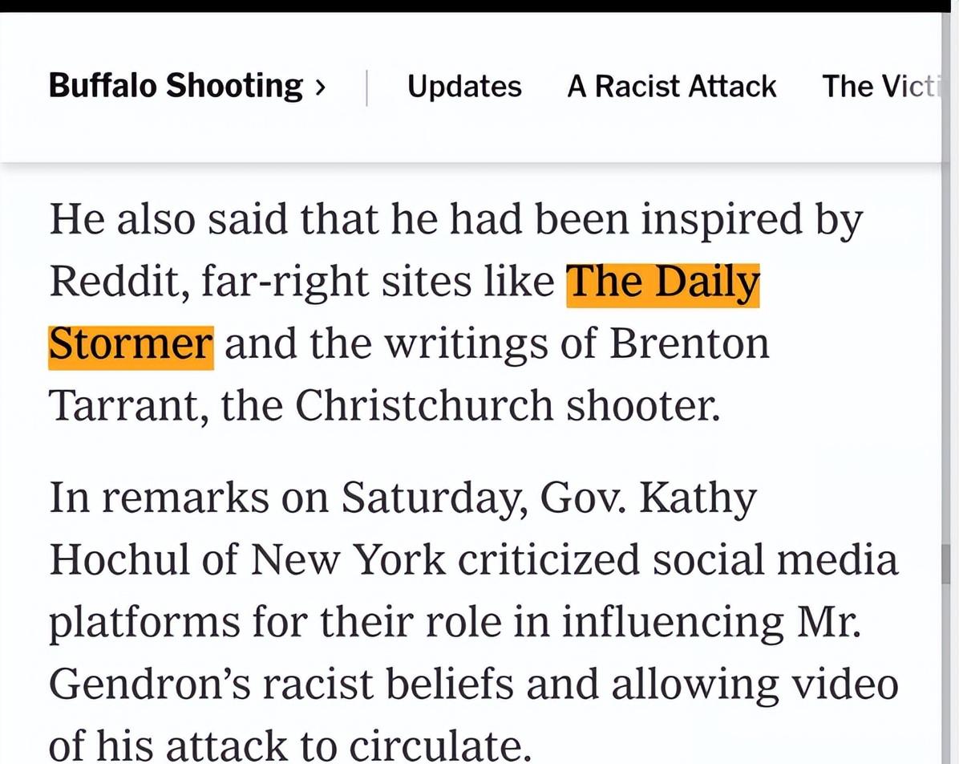The width and height of the screenshot is (959, 764).
Task: Open the A Racist Attack tab
Action: click(672, 86)
